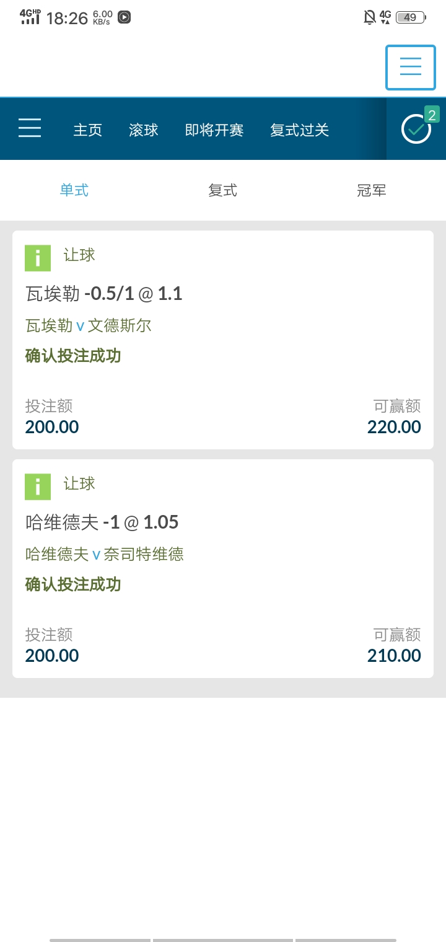Tap the screen recorder icon in status bar

[124, 17]
